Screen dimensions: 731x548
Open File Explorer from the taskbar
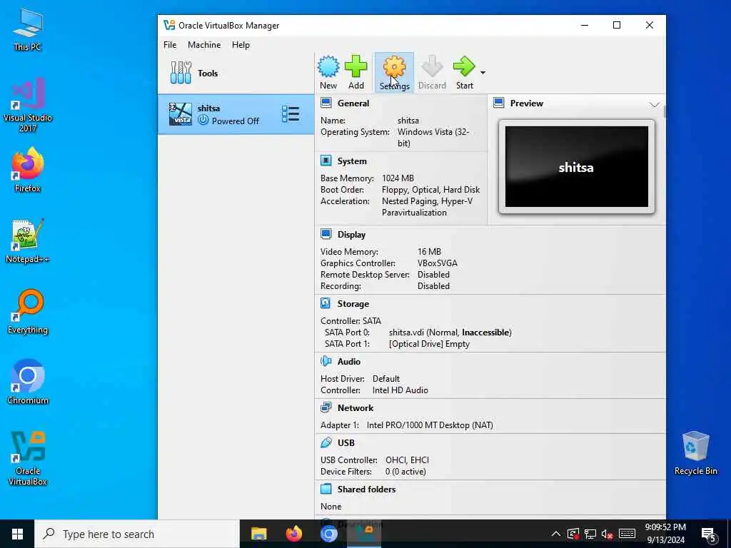(258, 534)
